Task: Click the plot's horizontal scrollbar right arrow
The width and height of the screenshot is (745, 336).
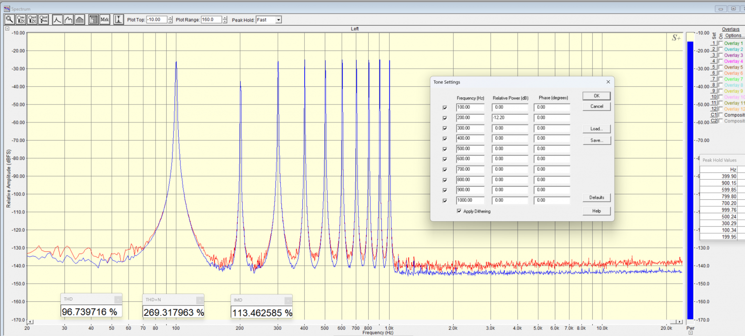Action: (x=679, y=322)
